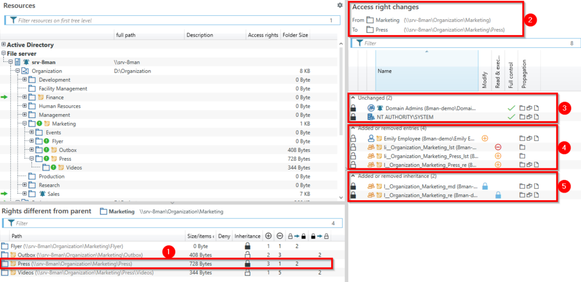Screen dimensions: 581x282
Task: Expand the Active Directory node
Action: tap(4, 45)
